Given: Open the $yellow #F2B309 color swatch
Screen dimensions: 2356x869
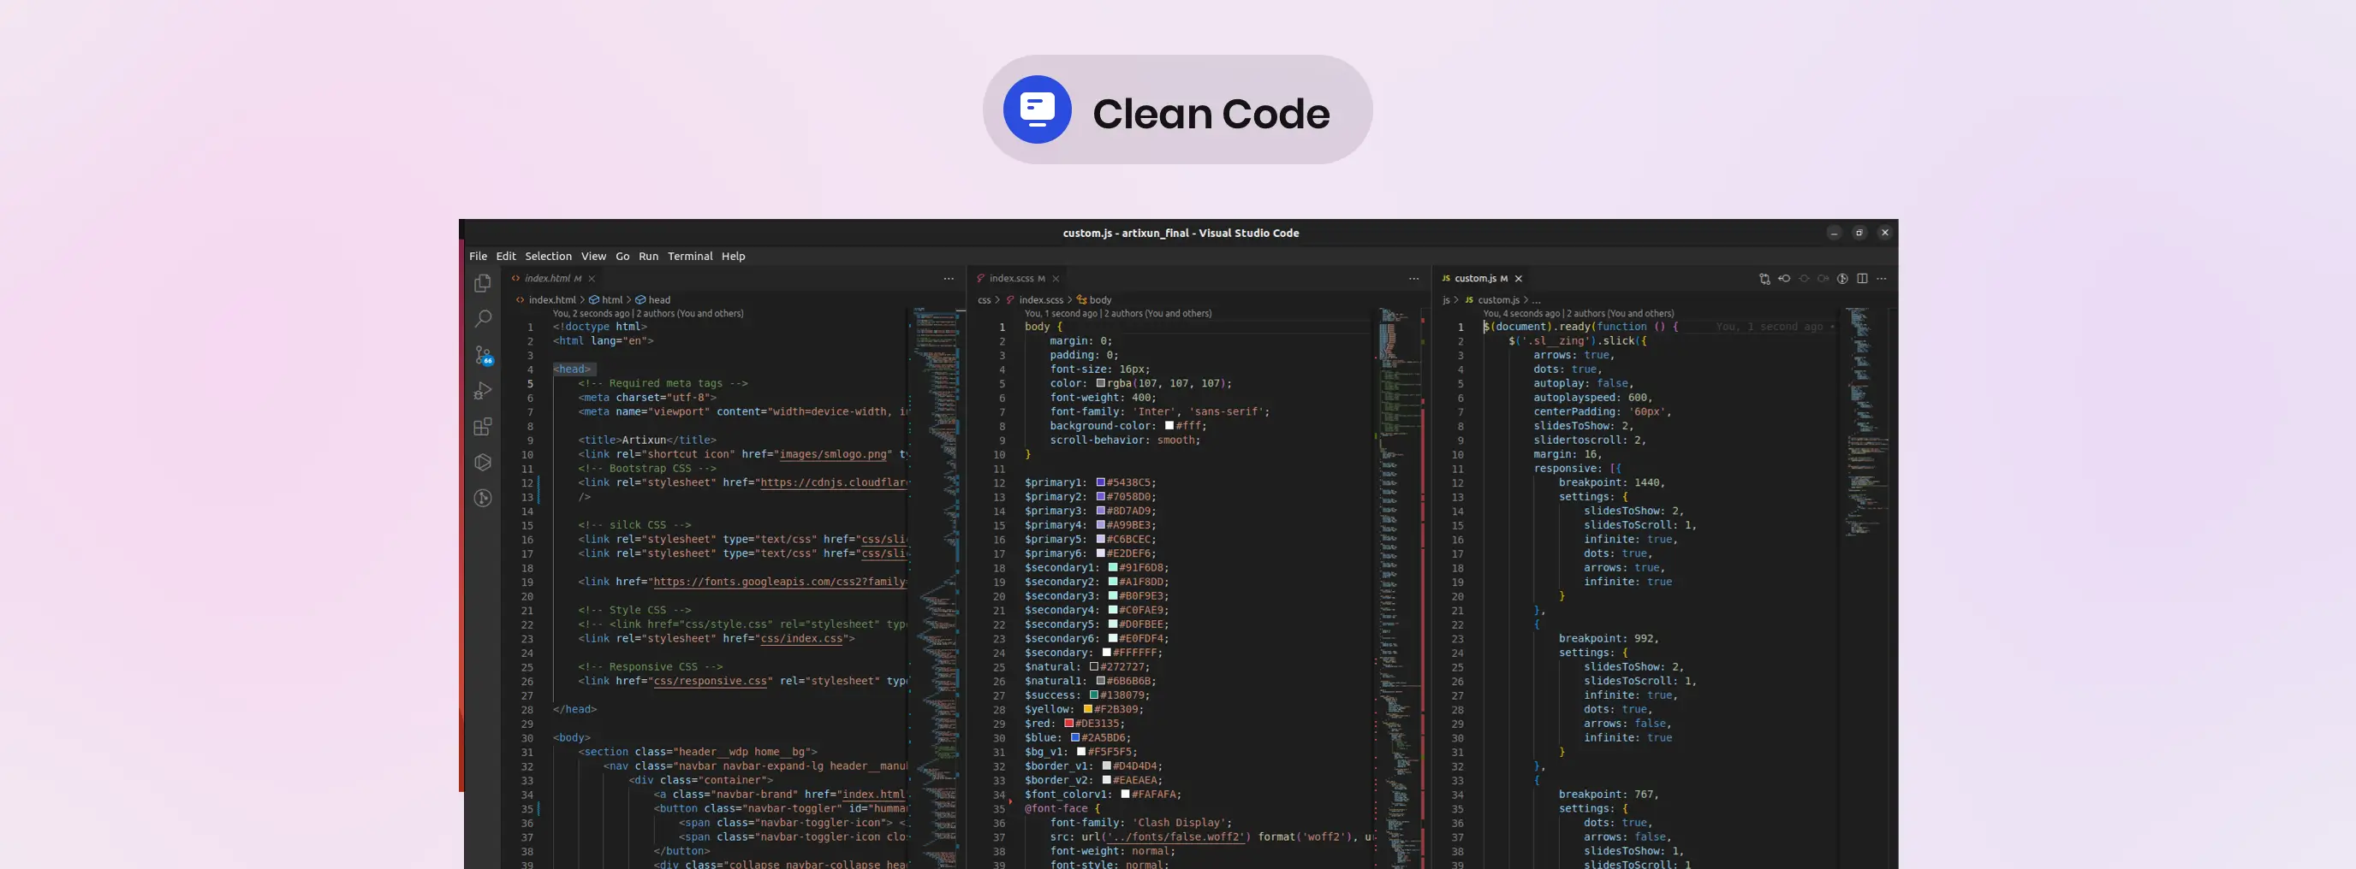Looking at the screenshot, I should (x=1088, y=709).
